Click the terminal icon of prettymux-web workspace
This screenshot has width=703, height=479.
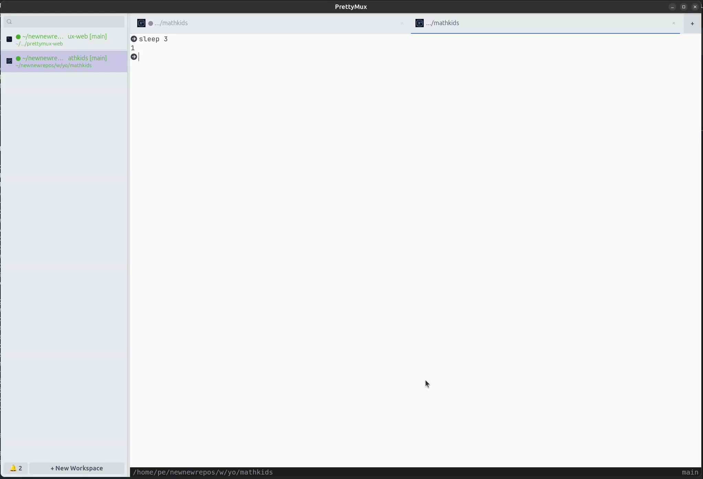(x=9, y=39)
